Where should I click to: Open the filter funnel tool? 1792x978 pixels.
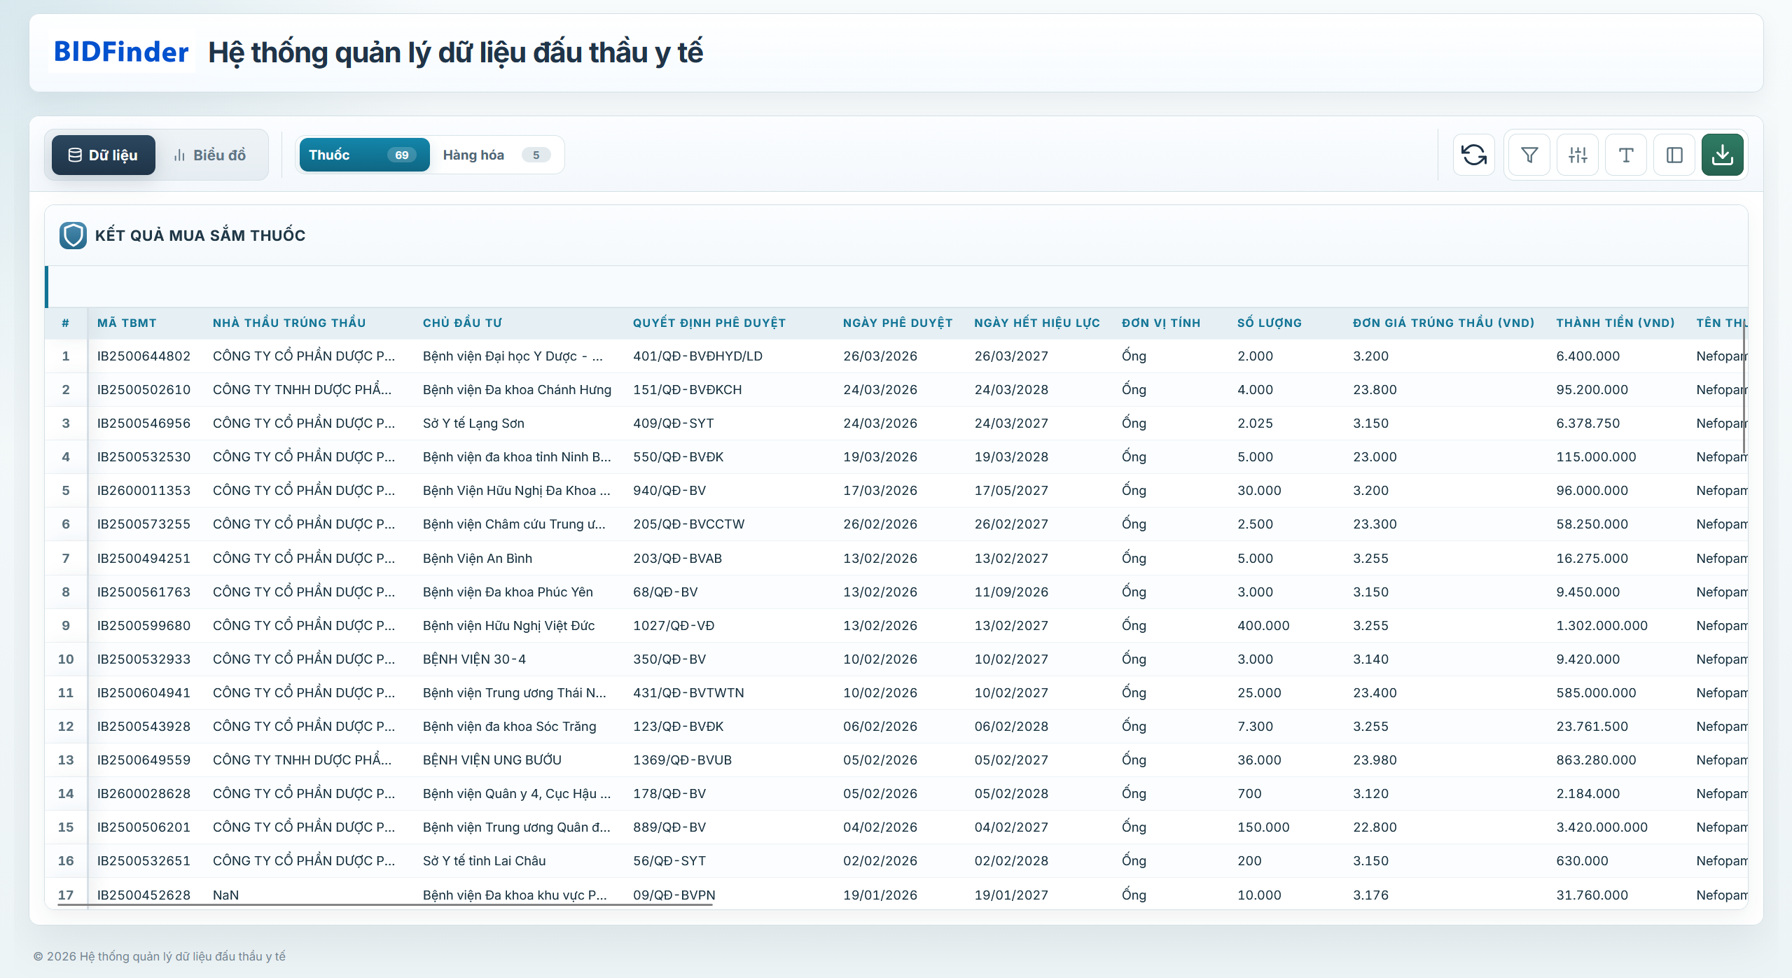click(1529, 154)
